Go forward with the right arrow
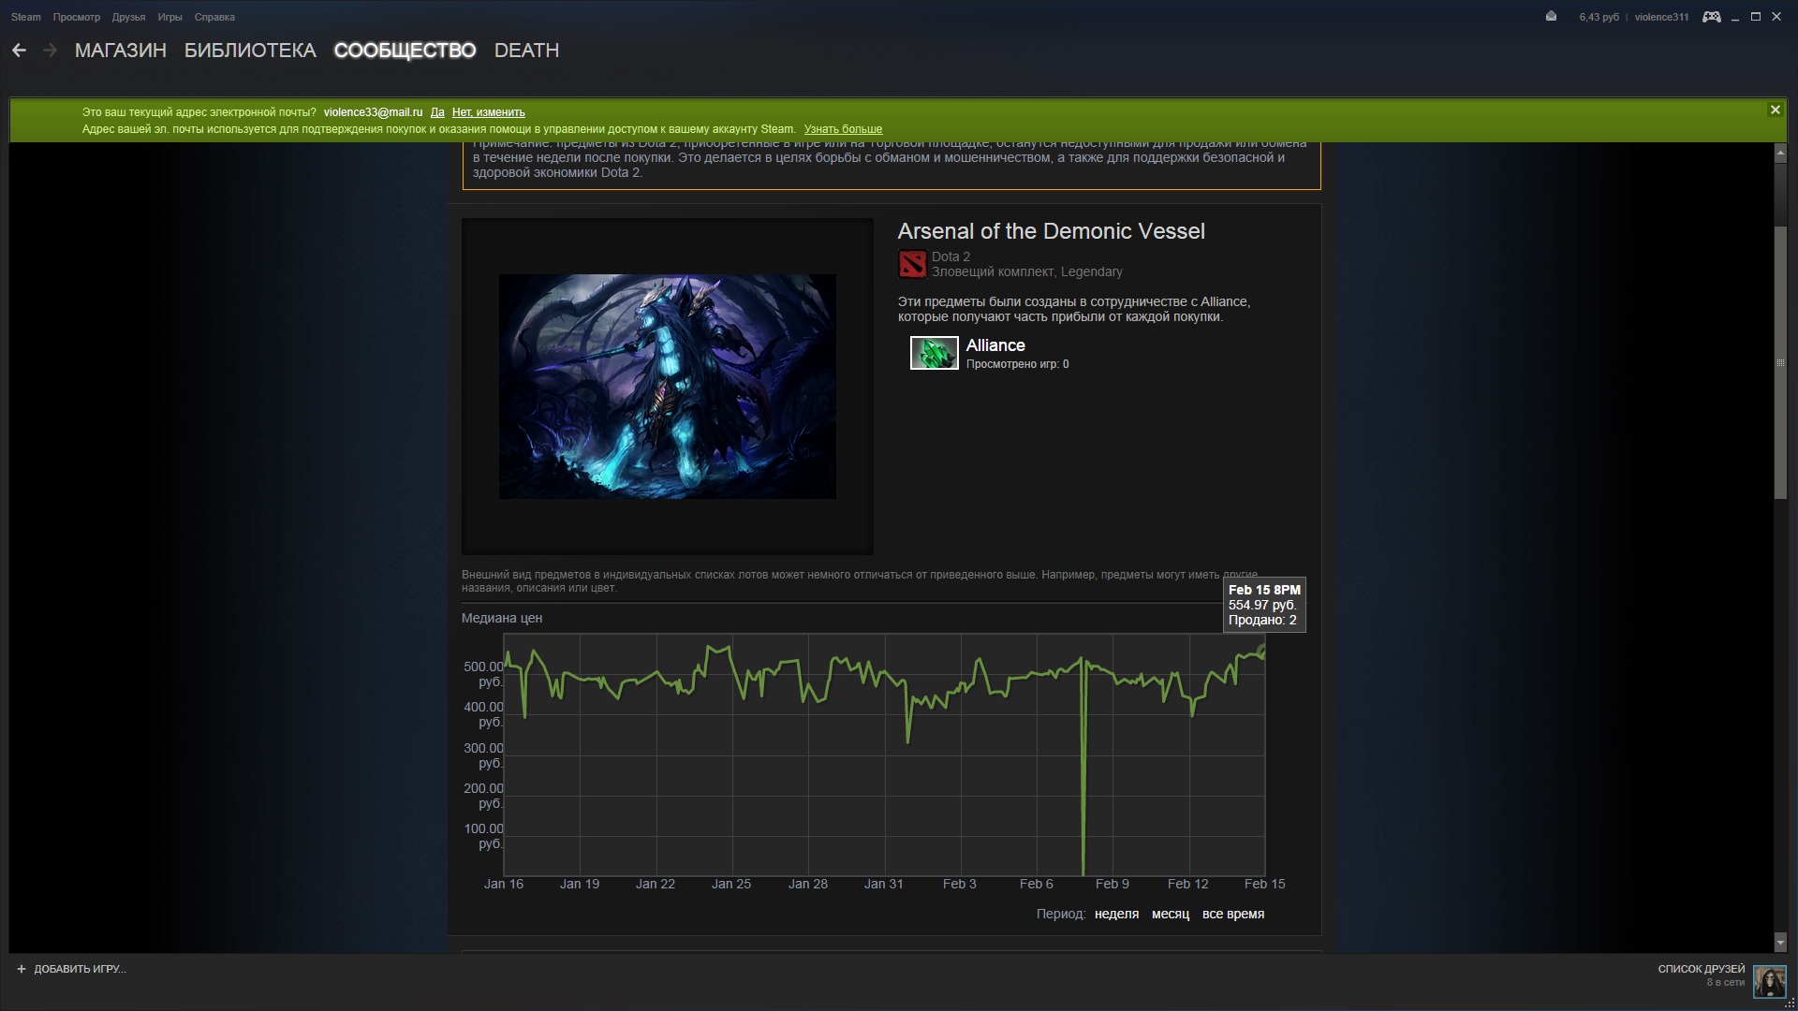The height and width of the screenshot is (1011, 1798). [51, 51]
